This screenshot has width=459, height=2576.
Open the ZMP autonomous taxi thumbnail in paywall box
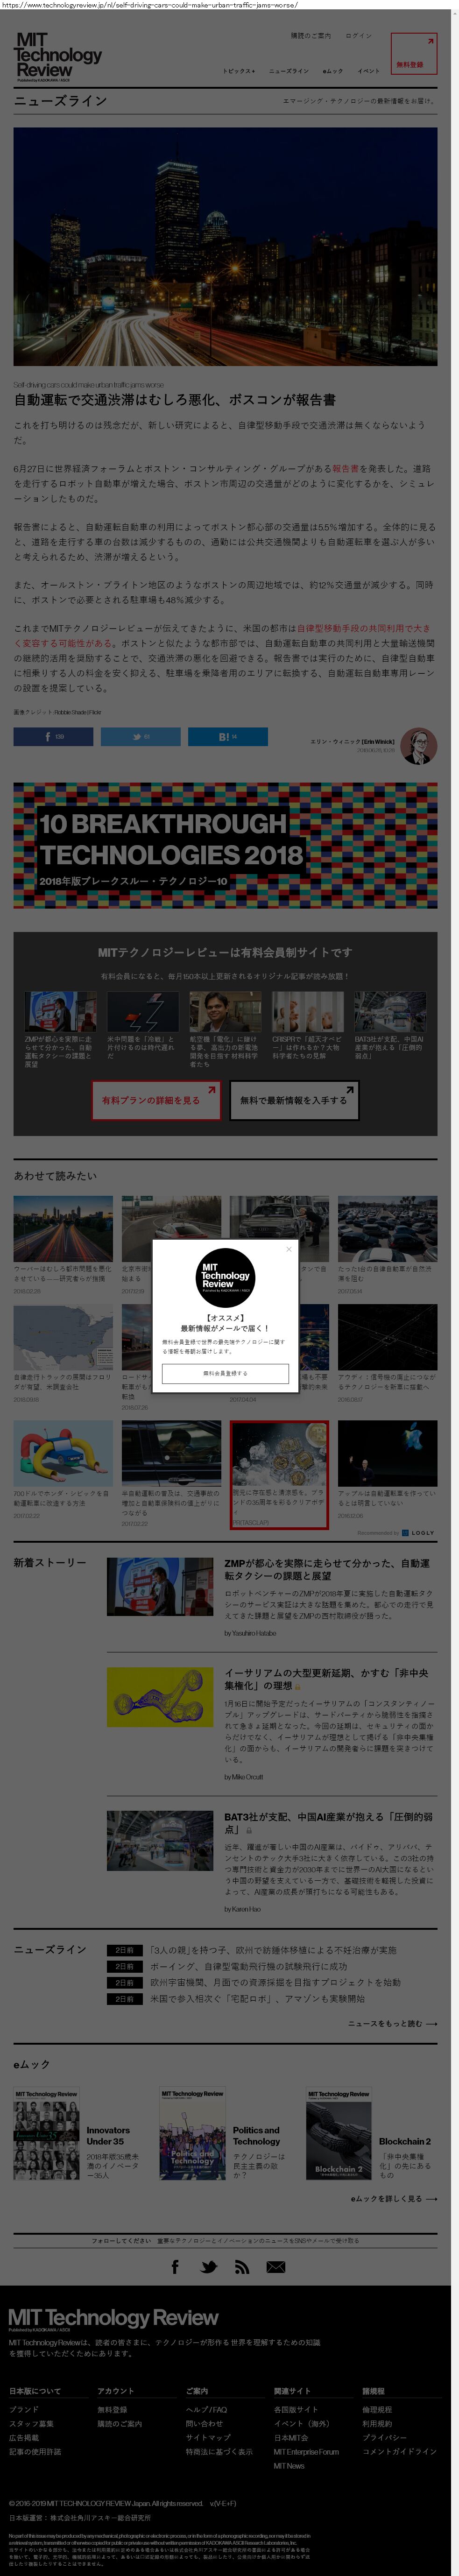point(61,1012)
